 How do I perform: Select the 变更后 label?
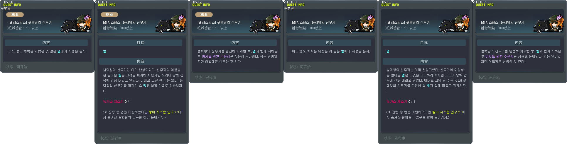pyautogui.click(x=289, y=9)
